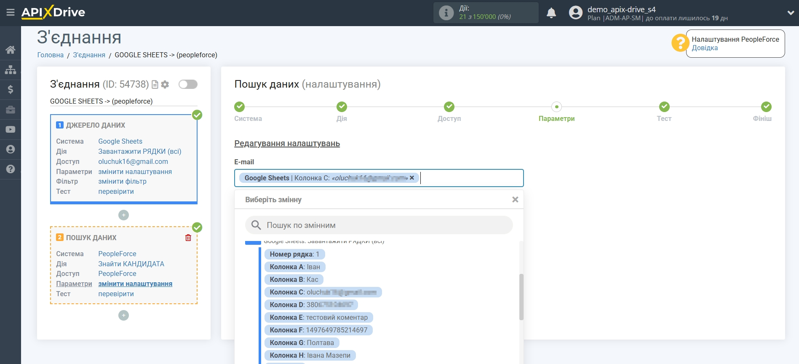Select Колонка F: 1497649785214697 variable
The height and width of the screenshot is (364, 799).
[318, 330]
